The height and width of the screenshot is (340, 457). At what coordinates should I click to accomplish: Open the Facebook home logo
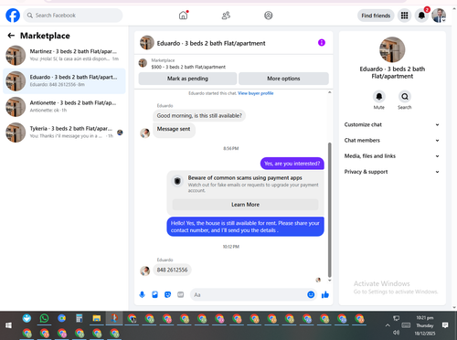(x=13, y=16)
